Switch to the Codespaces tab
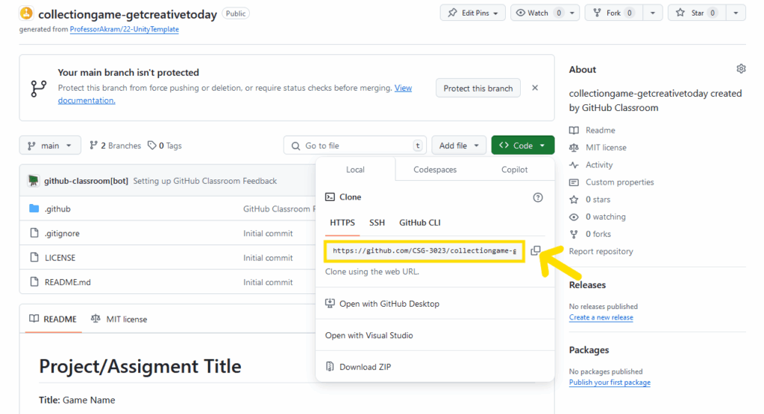Image resolution: width=764 pixels, height=414 pixels. (435, 170)
